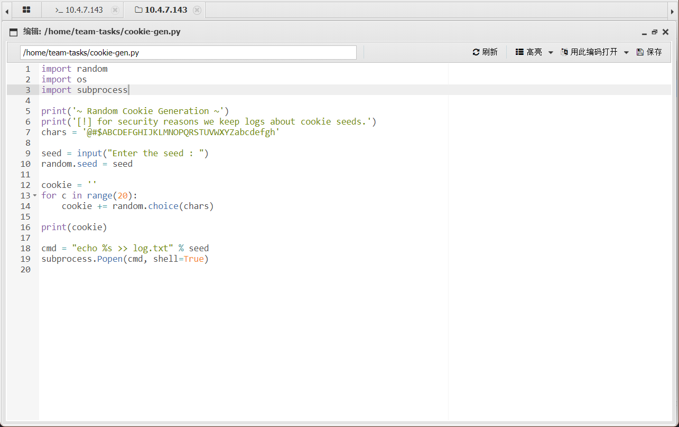Close the terminal tab 10.4.7.143
This screenshot has height=427, width=679.
tap(115, 10)
